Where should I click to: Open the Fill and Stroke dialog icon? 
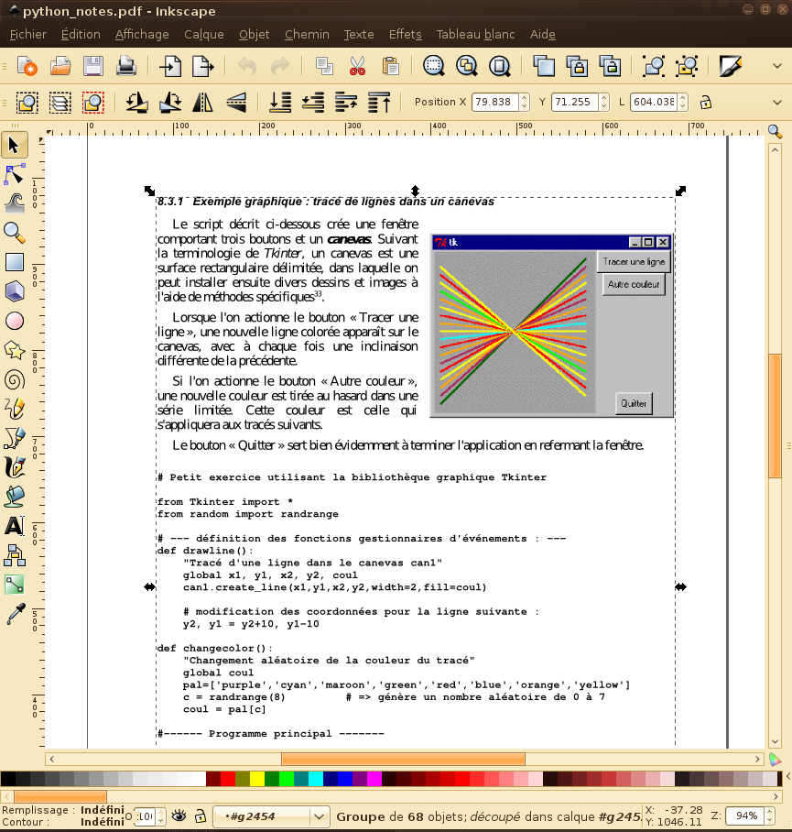tap(731, 66)
